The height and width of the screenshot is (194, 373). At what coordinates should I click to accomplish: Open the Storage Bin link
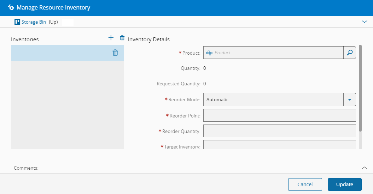pyautogui.click(x=34, y=22)
